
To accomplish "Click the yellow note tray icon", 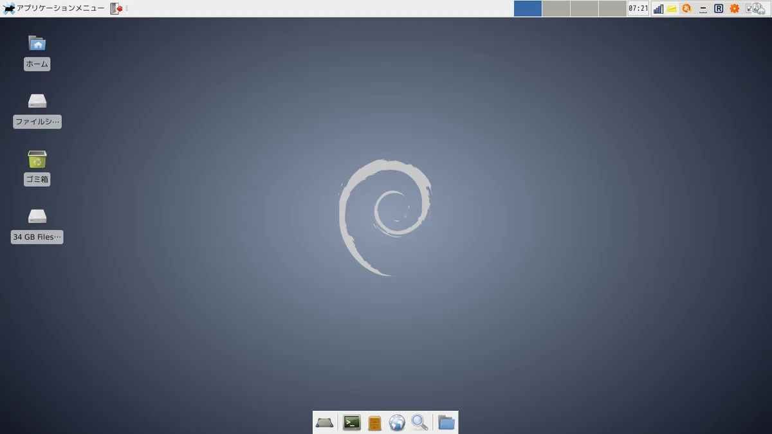I will 672,8.
